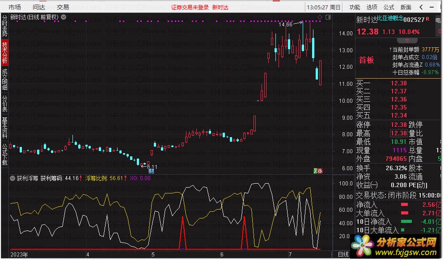Click the 外盘 value 794065
The height and width of the screenshot is (260, 444).
pyautogui.click(x=396, y=159)
